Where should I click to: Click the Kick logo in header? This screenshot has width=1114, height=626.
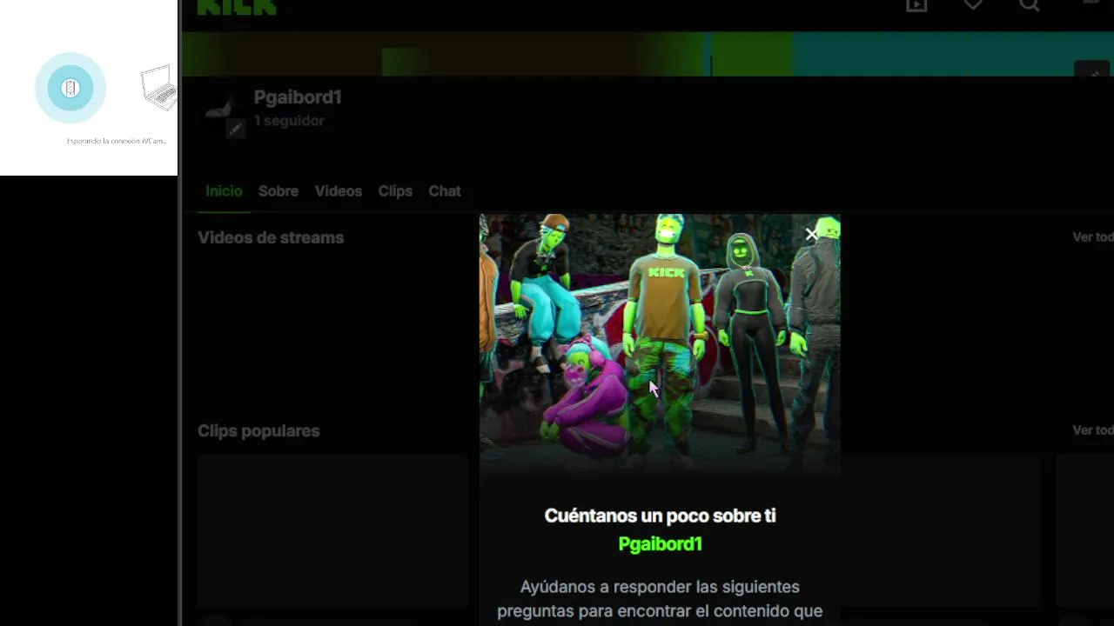[x=237, y=7]
